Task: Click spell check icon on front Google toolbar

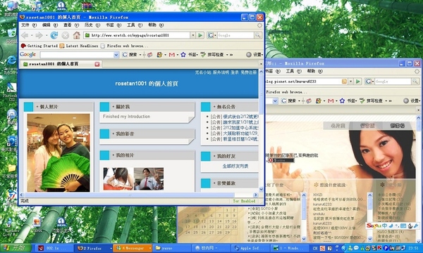Action: pyautogui.click(x=203, y=55)
